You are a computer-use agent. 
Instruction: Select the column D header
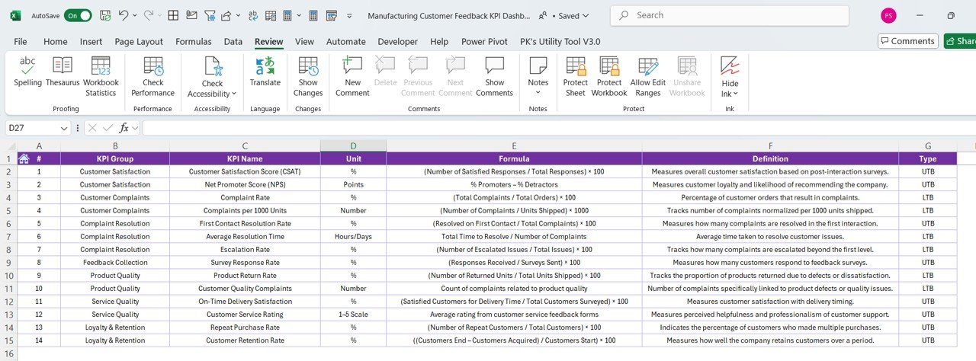coord(353,146)
